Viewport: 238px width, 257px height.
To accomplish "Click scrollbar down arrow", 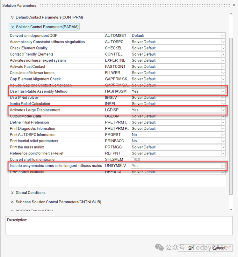I will coord(231,209).
